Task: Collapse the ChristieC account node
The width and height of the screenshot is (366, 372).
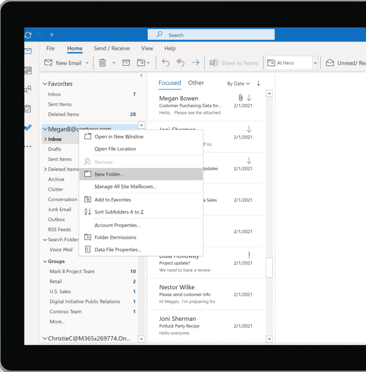Action: (x=45, y=338)
